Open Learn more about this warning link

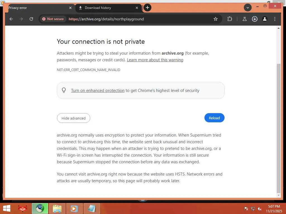[x=155, y=60]
